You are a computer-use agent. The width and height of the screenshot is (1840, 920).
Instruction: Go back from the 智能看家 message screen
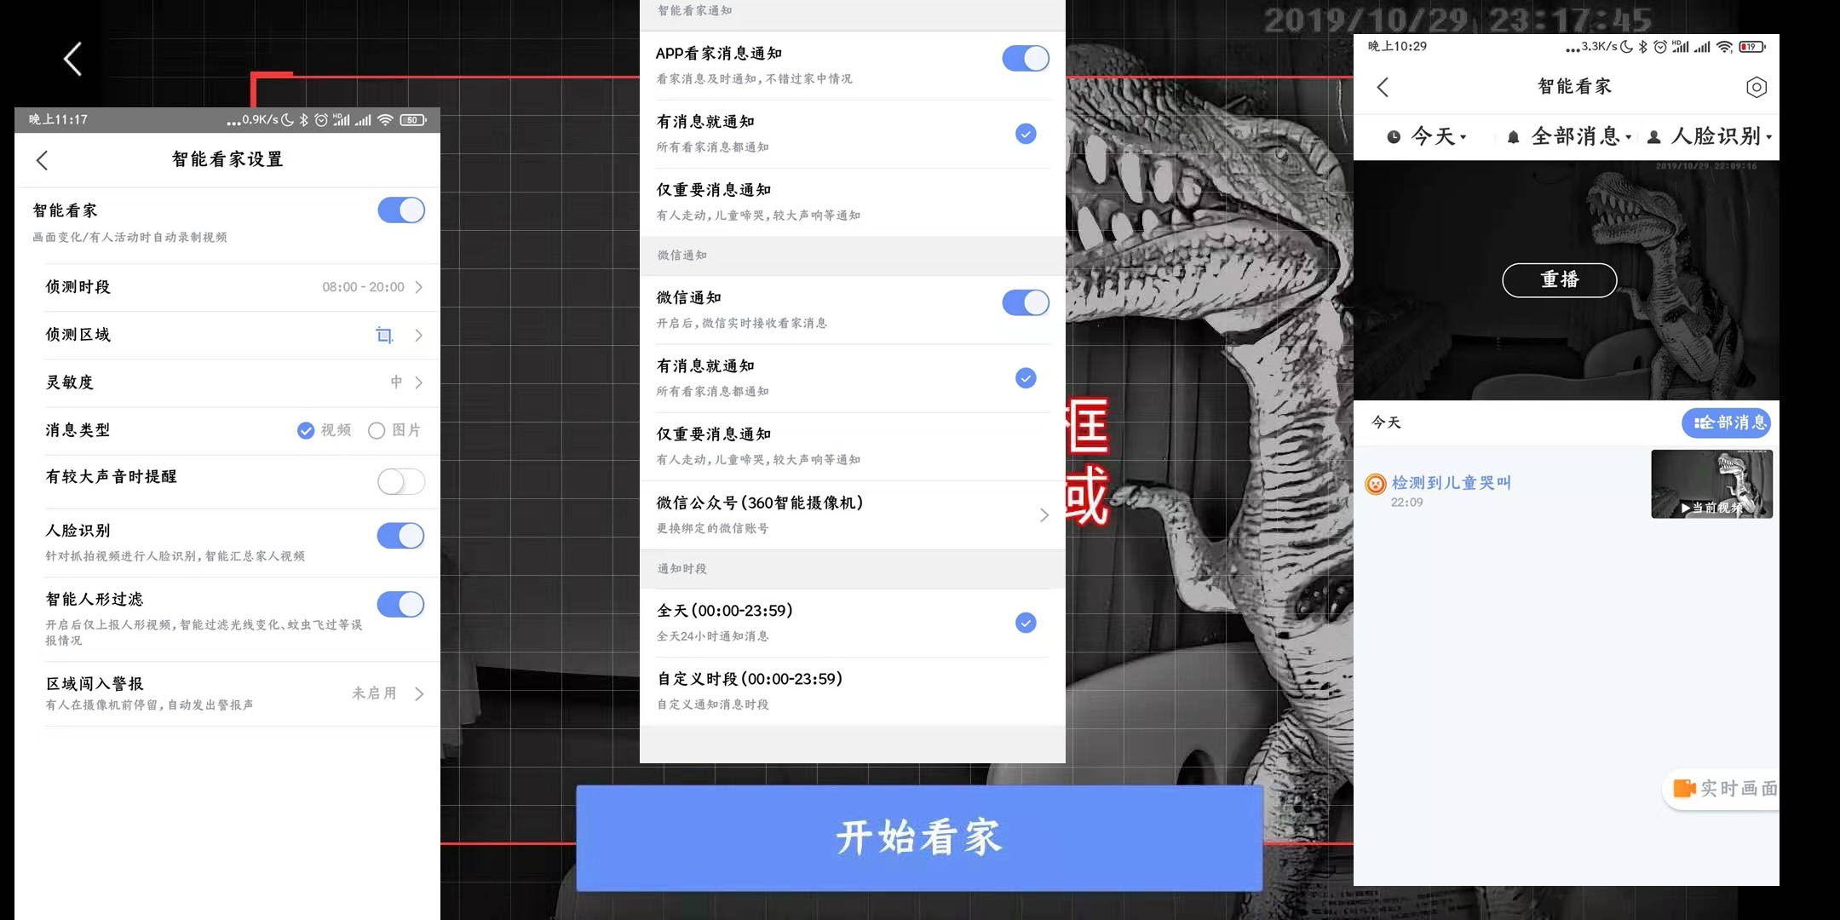(1383, 87)
